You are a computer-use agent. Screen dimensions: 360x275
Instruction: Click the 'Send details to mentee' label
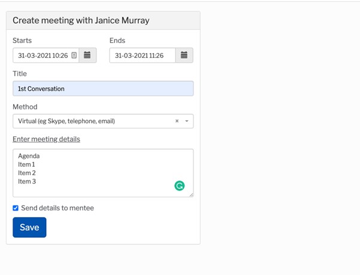pyautogui.click(x=58, y=208)
